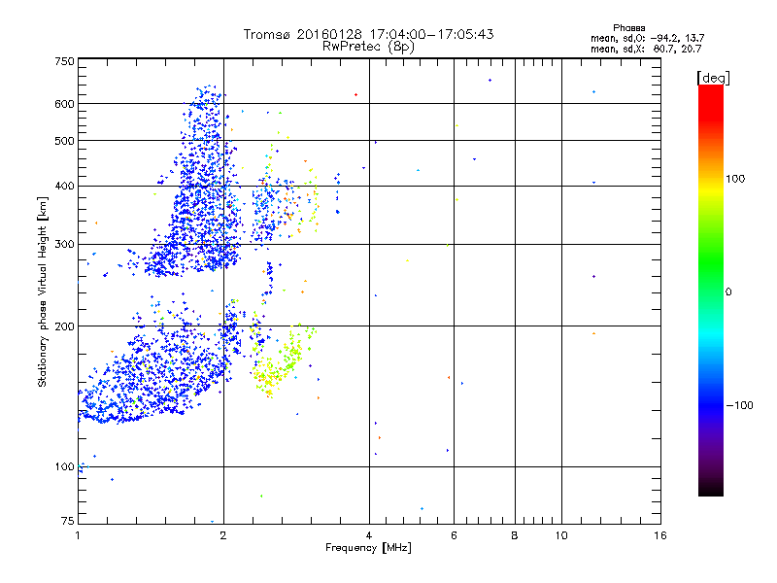Click the y-axis title 'Stationary phase Virtual Height [km]'
777x583 pixels.
pos(43,291)
